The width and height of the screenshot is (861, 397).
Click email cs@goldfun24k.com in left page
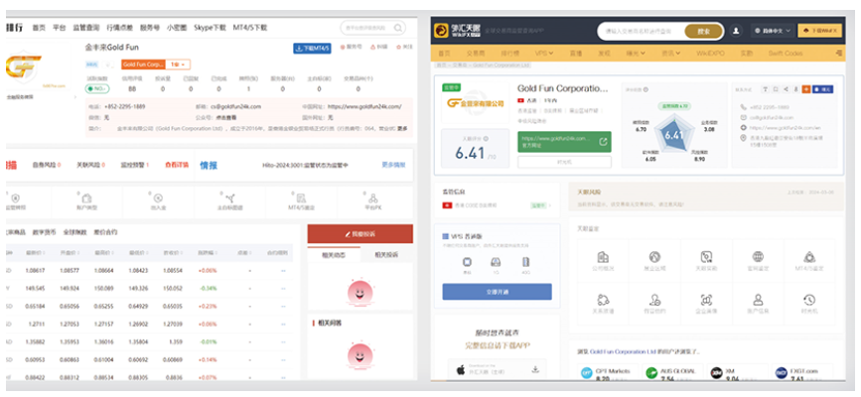tap(238, 106)
